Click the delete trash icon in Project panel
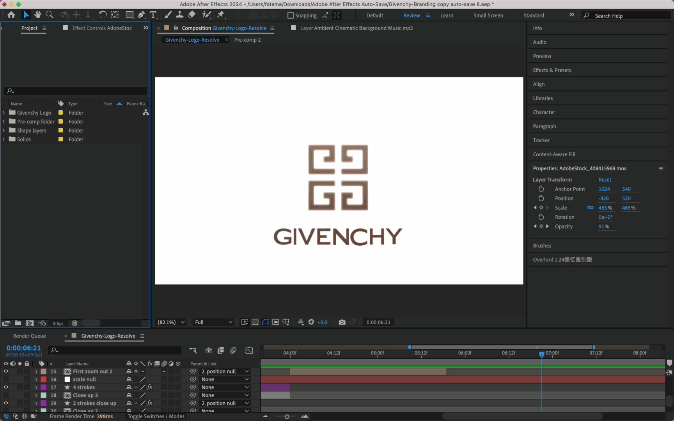Viewport: 674px width, 421px height. click(74, 323)
